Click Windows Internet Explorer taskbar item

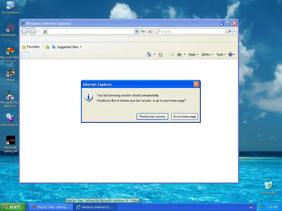coord(95,207)
